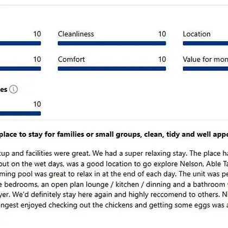Viewport: 228px width, 228px height.
Task: Click the Location rating bar
Action: 205,43
